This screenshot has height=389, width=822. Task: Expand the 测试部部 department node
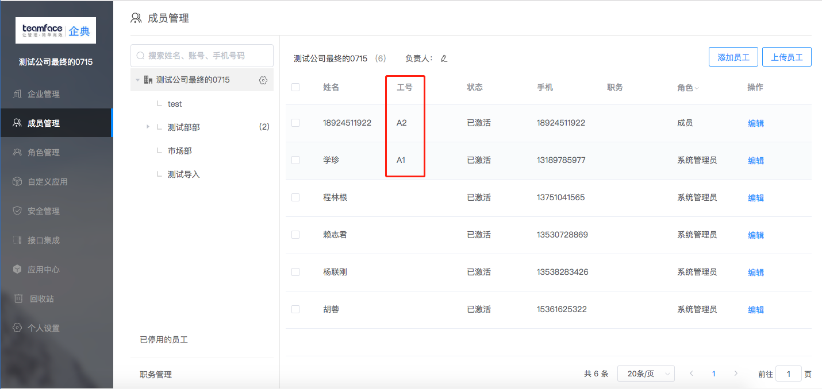pos(148,127)
